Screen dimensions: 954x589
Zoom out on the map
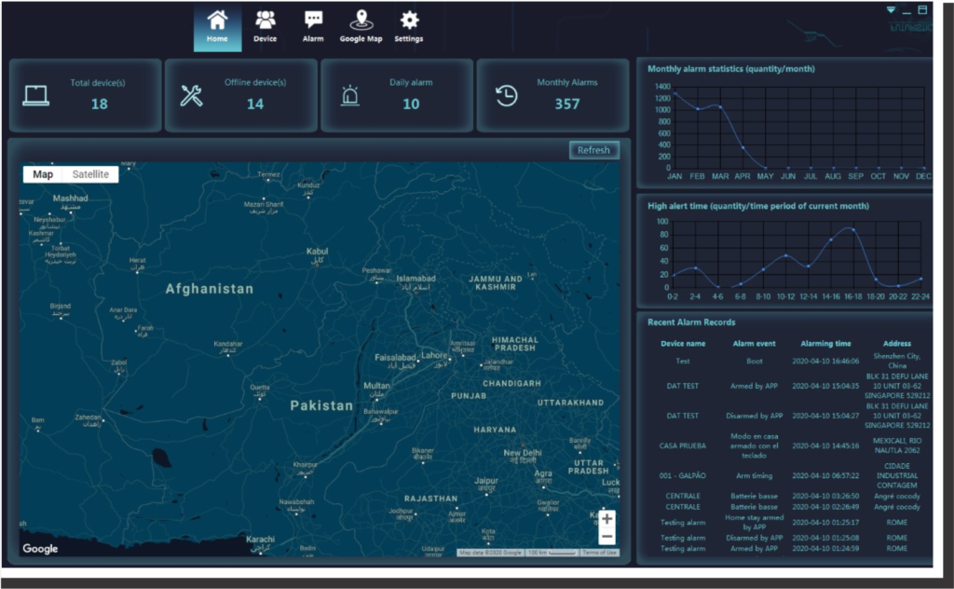[x=606, y=537]
